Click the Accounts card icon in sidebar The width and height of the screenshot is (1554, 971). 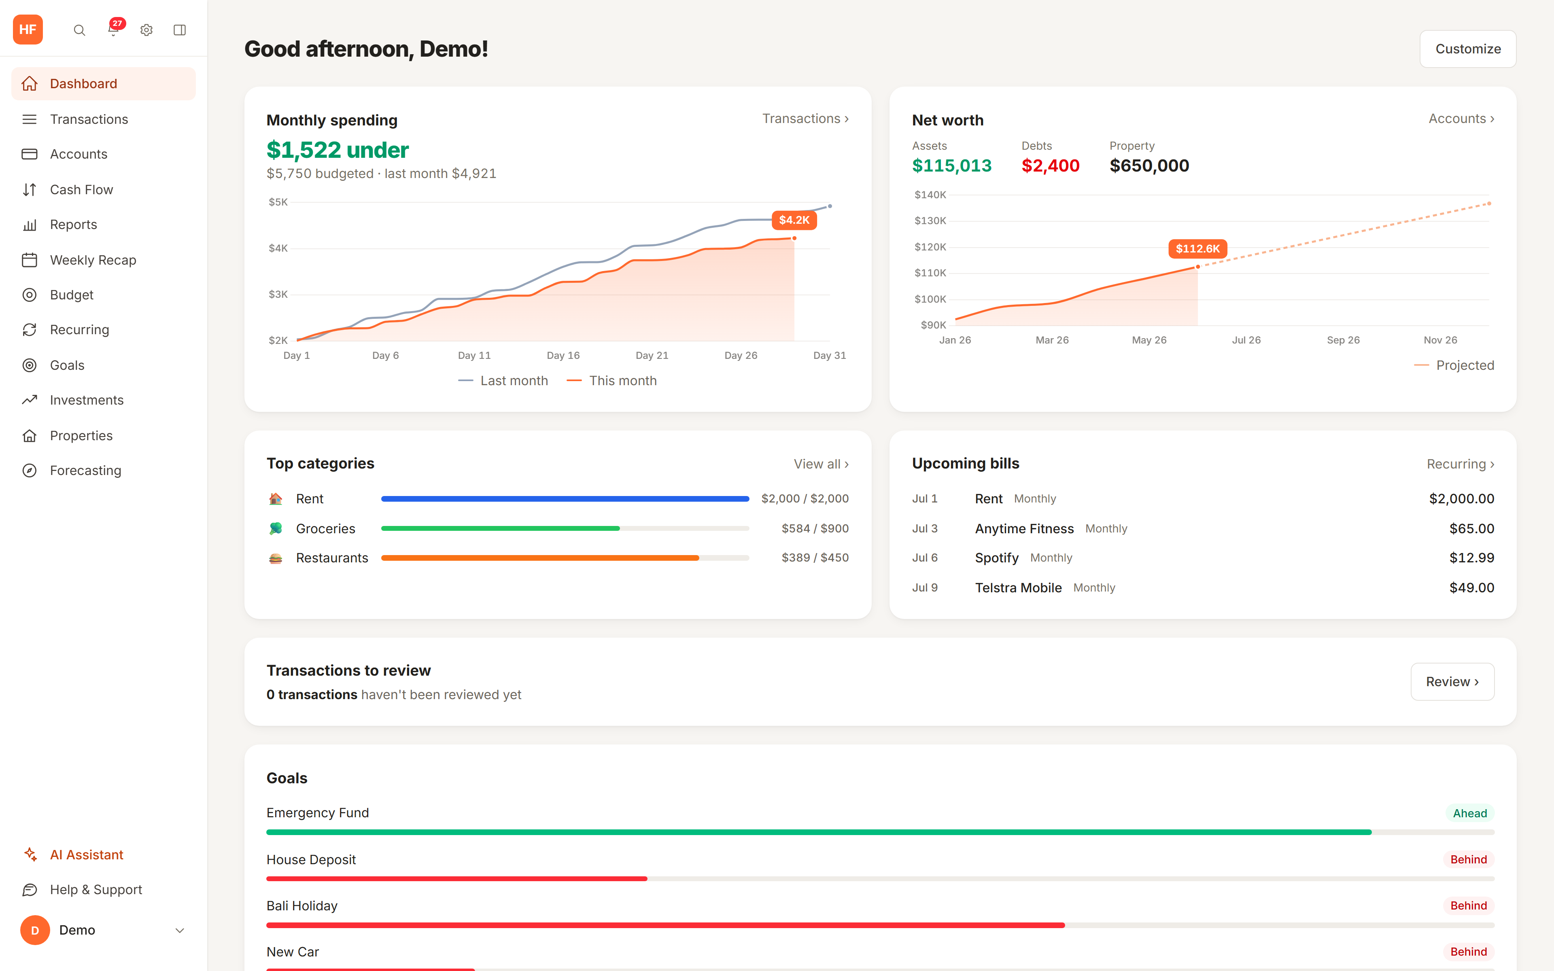click(x=30, y=154)
